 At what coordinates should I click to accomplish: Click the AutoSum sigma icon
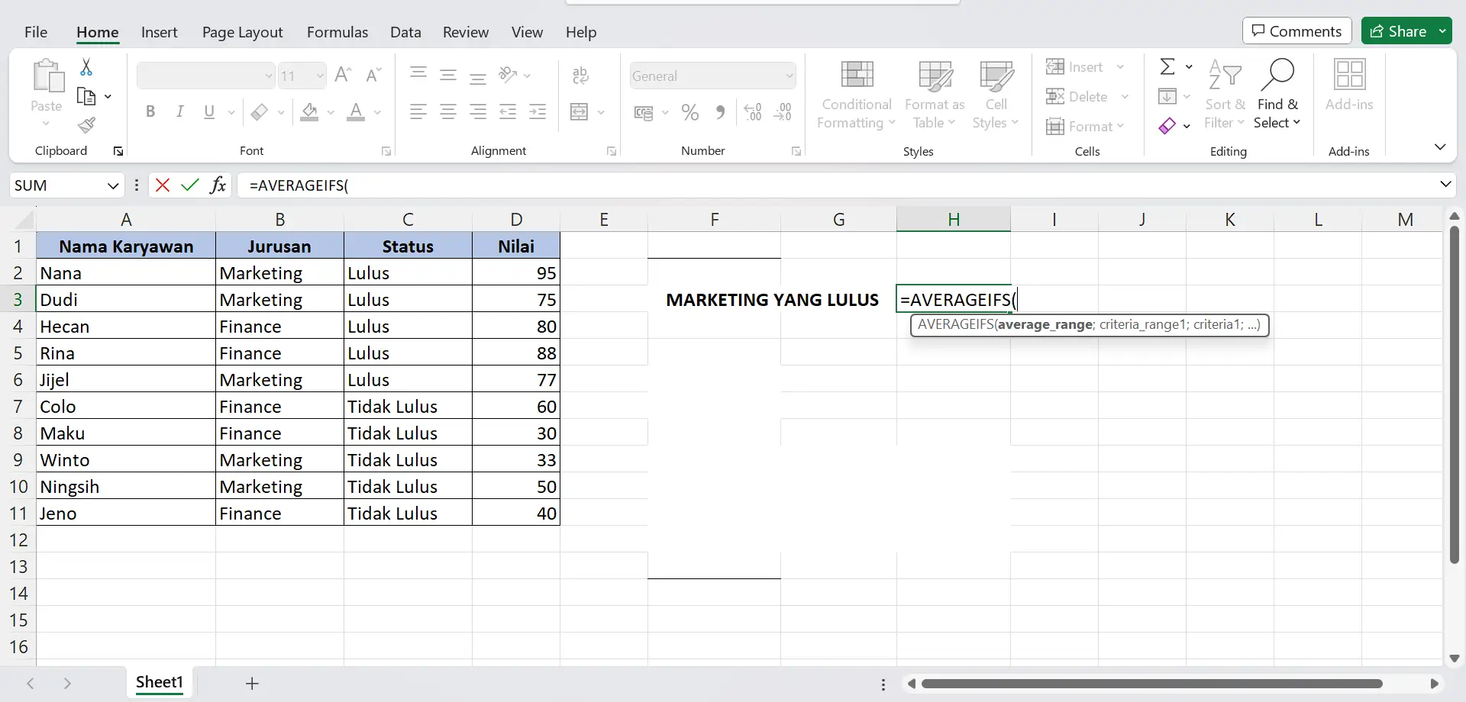[1167, 67]
